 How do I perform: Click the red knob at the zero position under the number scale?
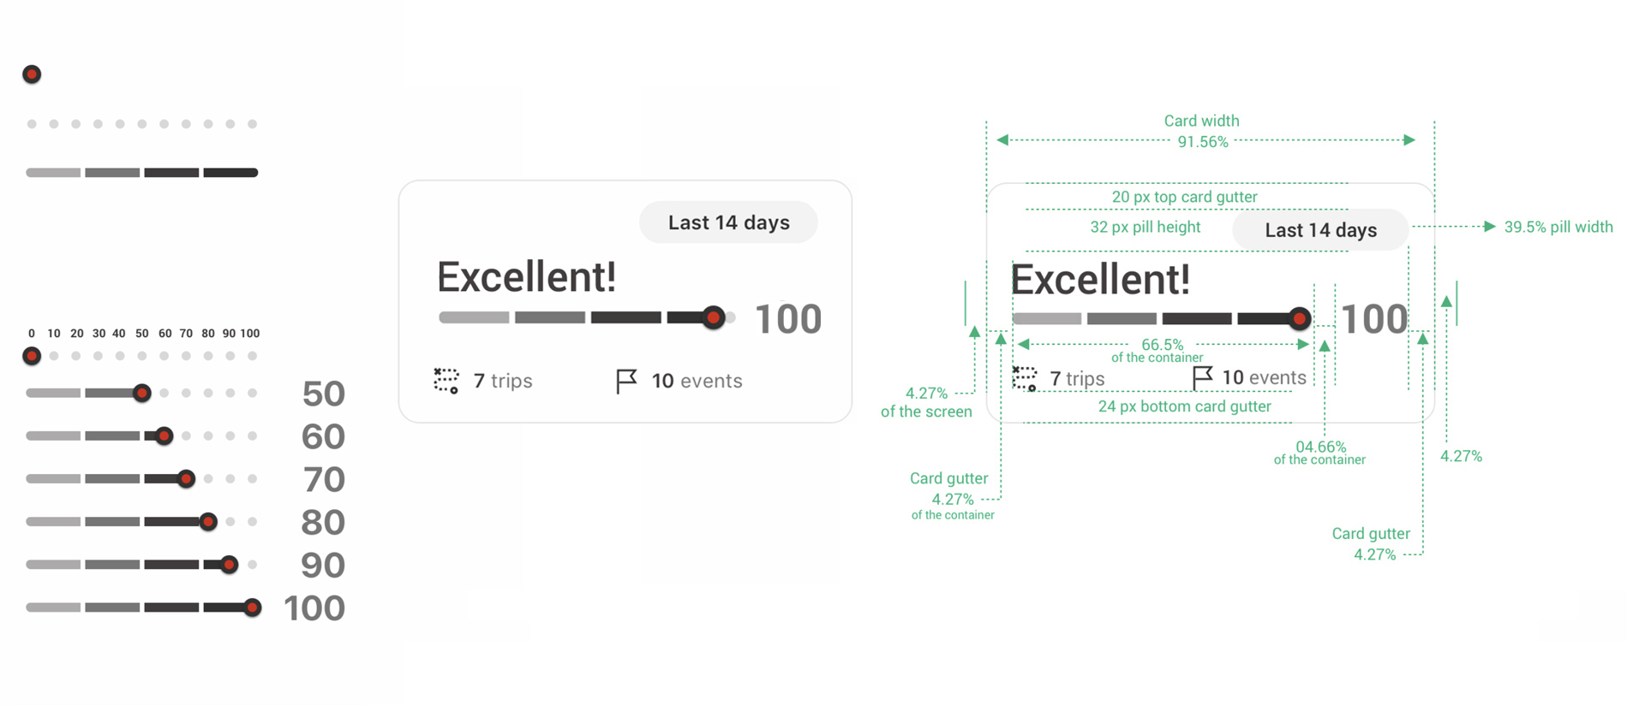pos(32,356)
